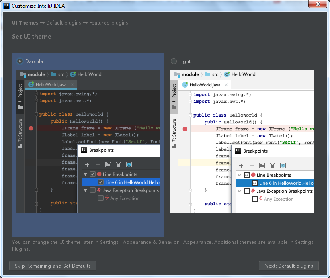Screen dimensions: 330x278
Task: Click the plus add icon in Darcula Breakpoints
Action: pyautogui.click(x=87, y=165)
